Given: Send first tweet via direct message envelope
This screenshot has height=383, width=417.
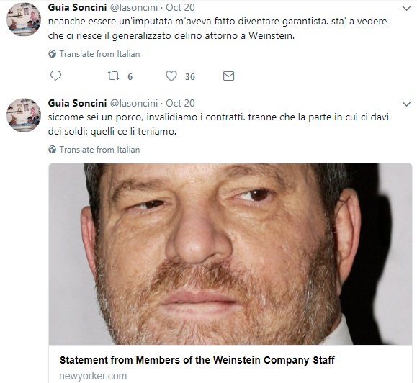Looking at the screenshot, I should pos(228,76).
